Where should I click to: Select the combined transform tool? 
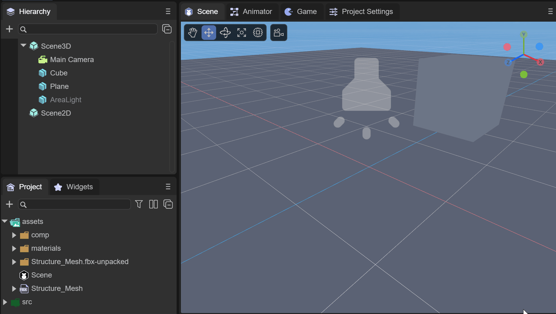[258, 33]
